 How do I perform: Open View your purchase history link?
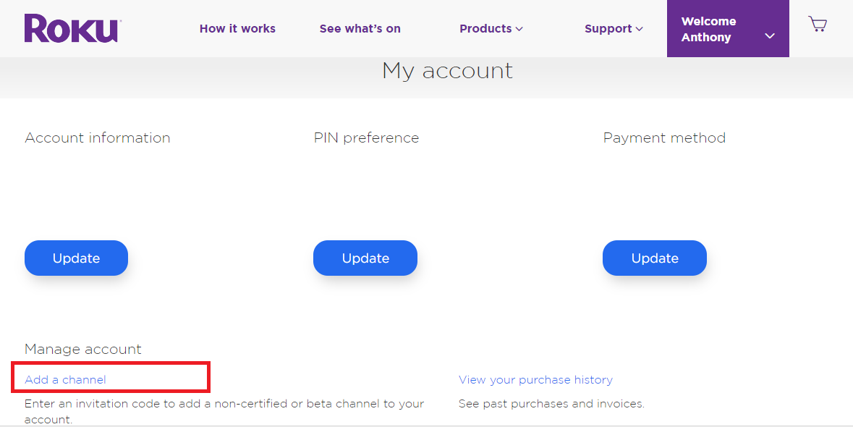535,380
